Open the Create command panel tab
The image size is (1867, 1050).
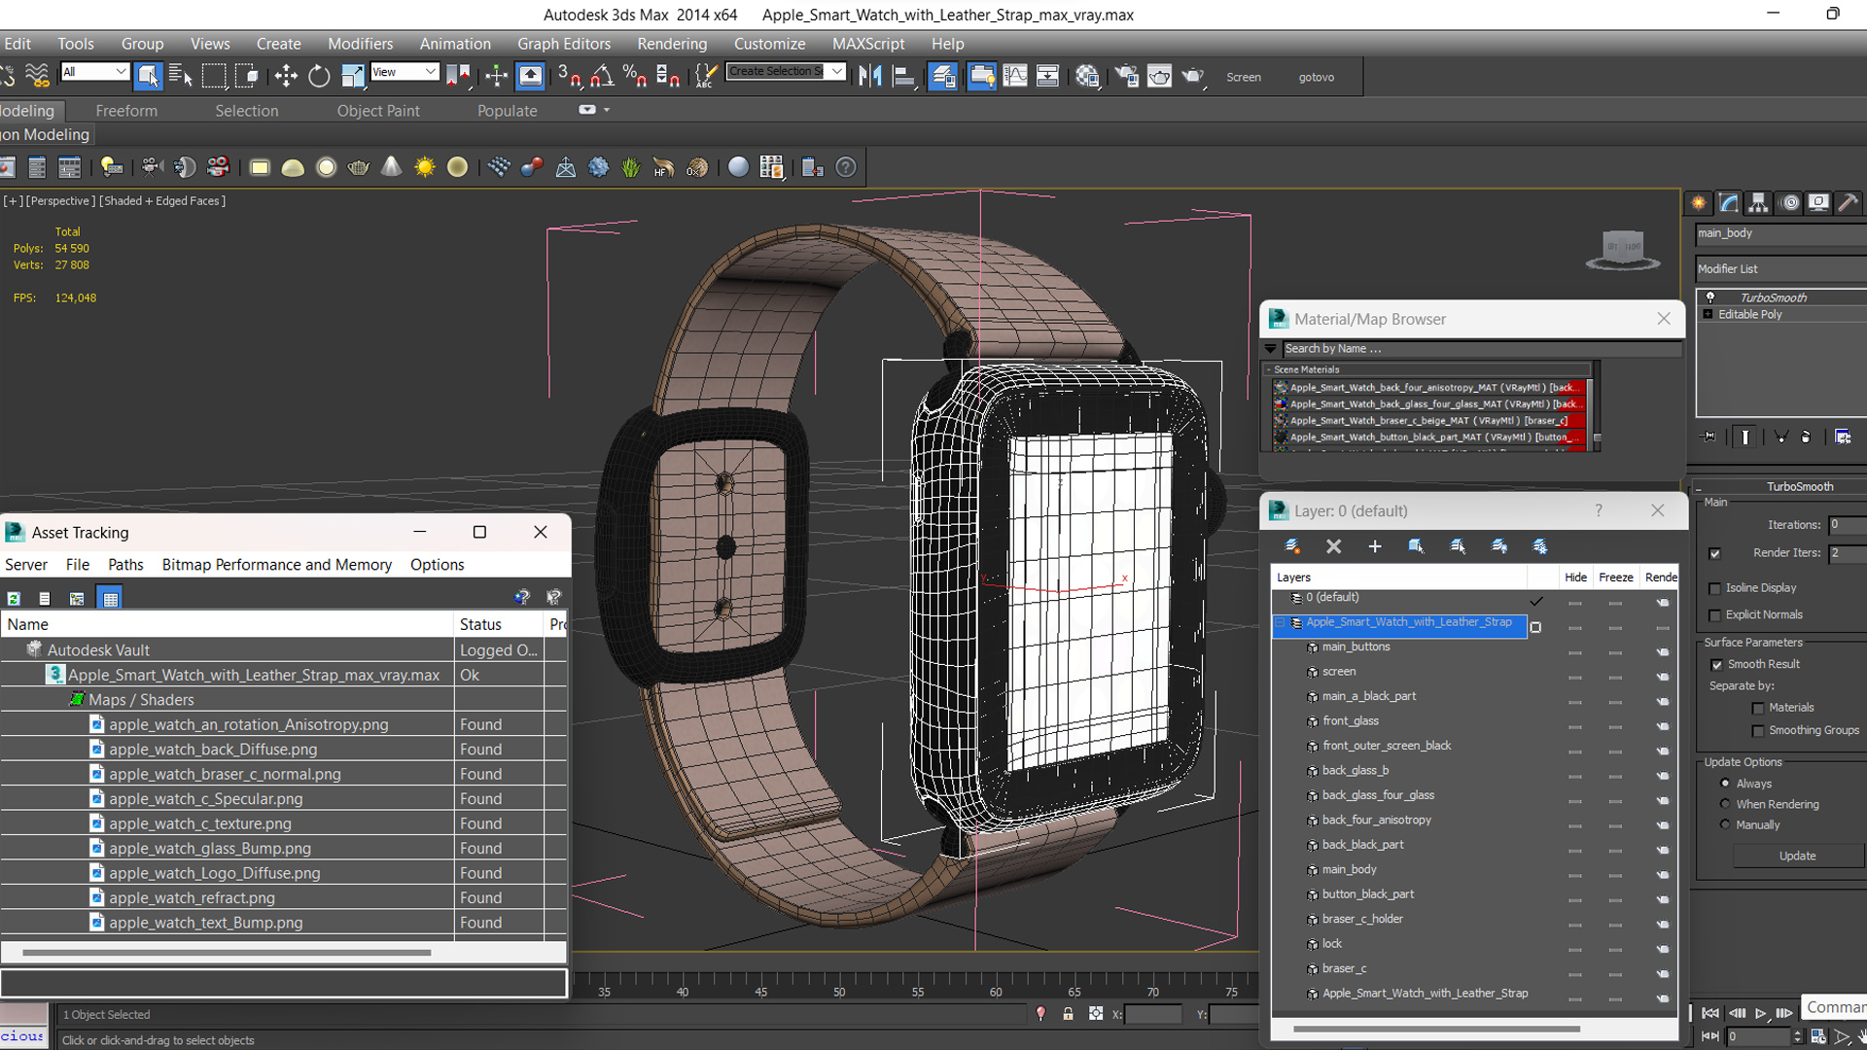coord(1699,202)
